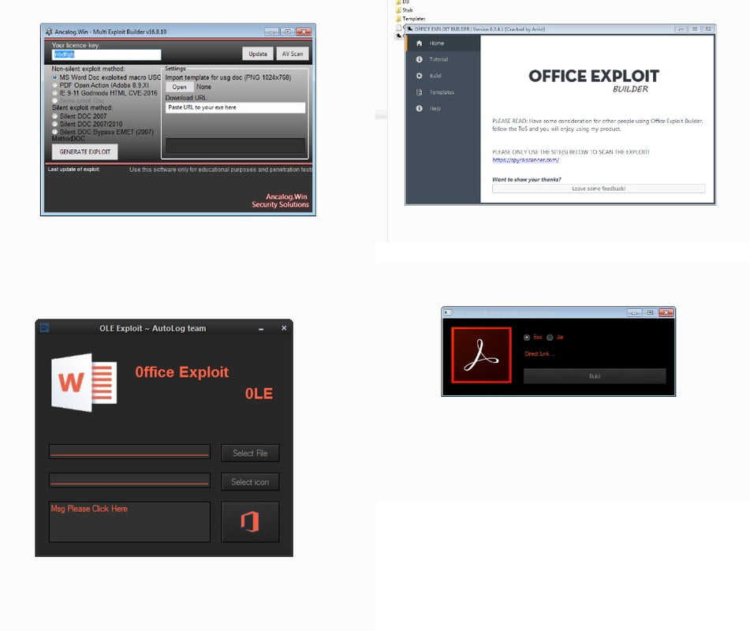Click the Tutorial info icon in sidebar

pos(419,59)
